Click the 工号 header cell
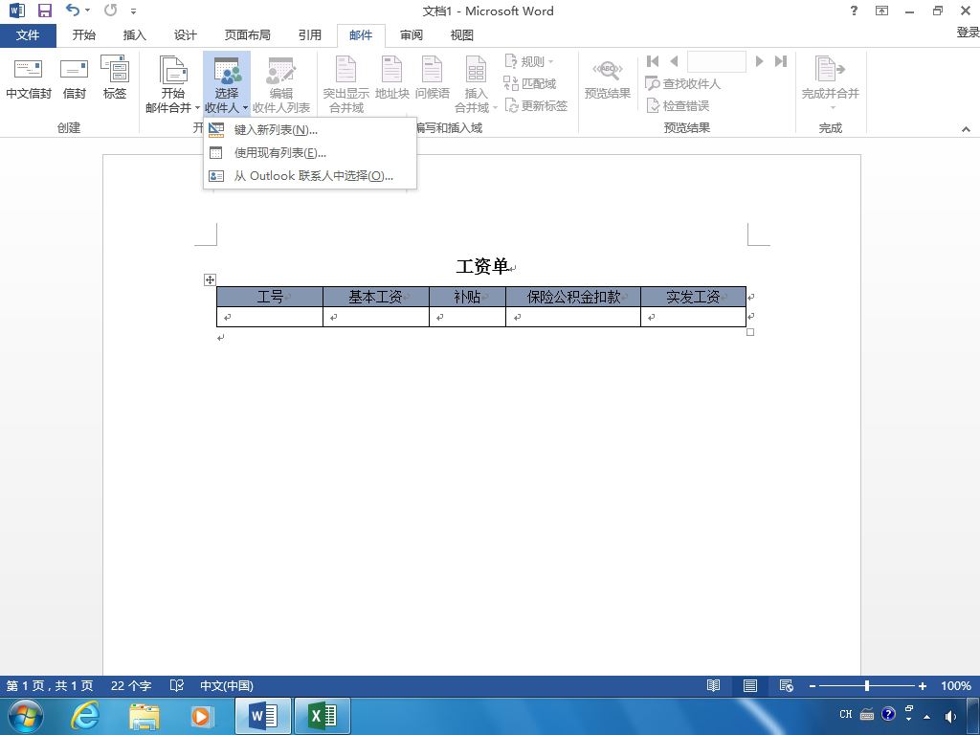980x735 pixels. pyautogui.click(x=269, y=297)
